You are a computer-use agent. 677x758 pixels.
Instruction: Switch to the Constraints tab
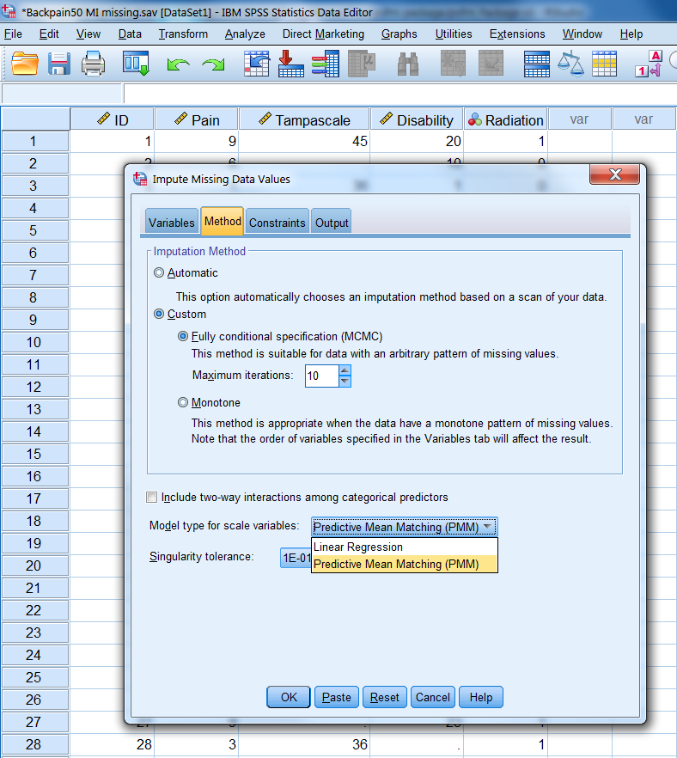(x=277, y=223)
